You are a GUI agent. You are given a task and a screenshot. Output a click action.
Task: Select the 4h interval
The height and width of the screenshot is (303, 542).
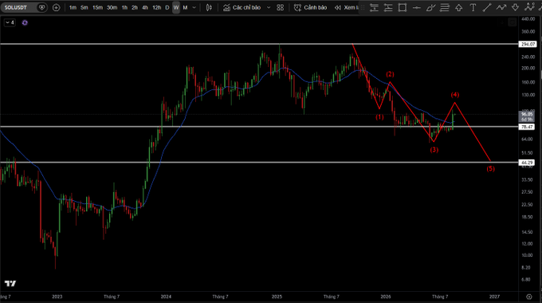(x=145, y=7)
